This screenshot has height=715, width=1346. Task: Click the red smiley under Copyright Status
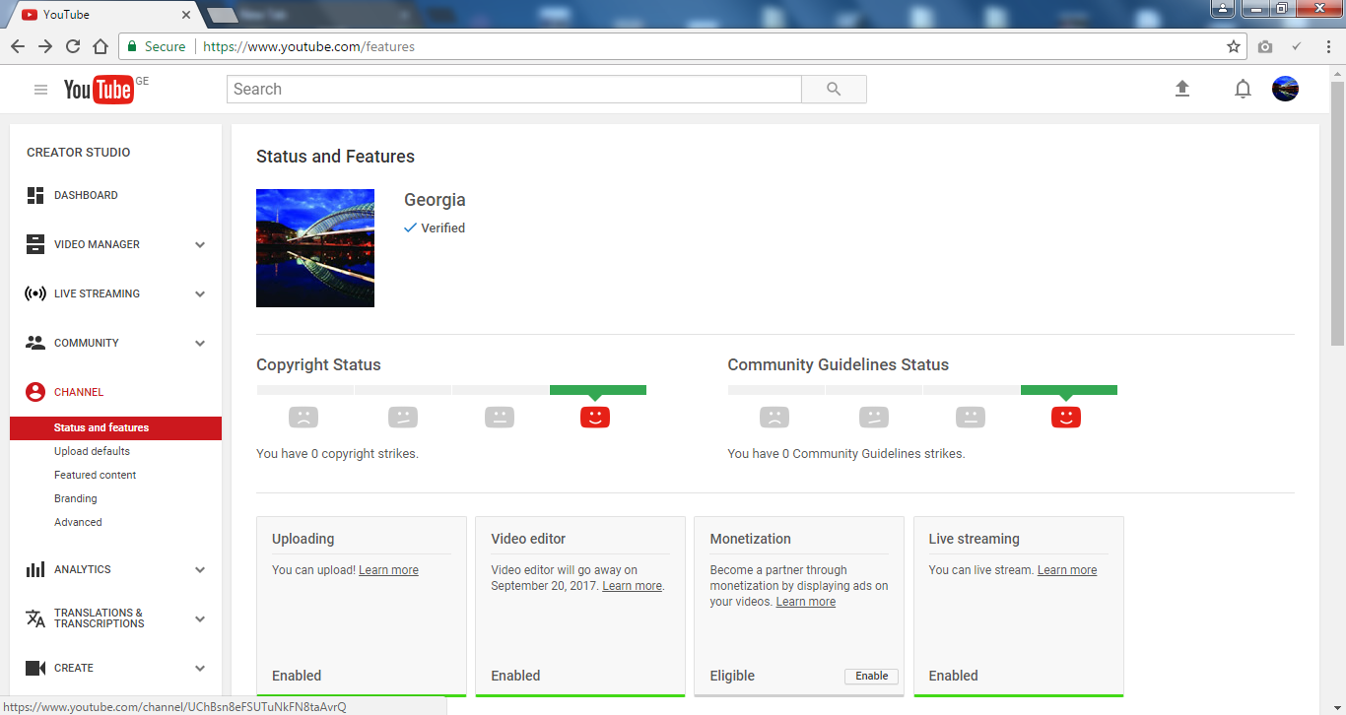coord(595,417)
